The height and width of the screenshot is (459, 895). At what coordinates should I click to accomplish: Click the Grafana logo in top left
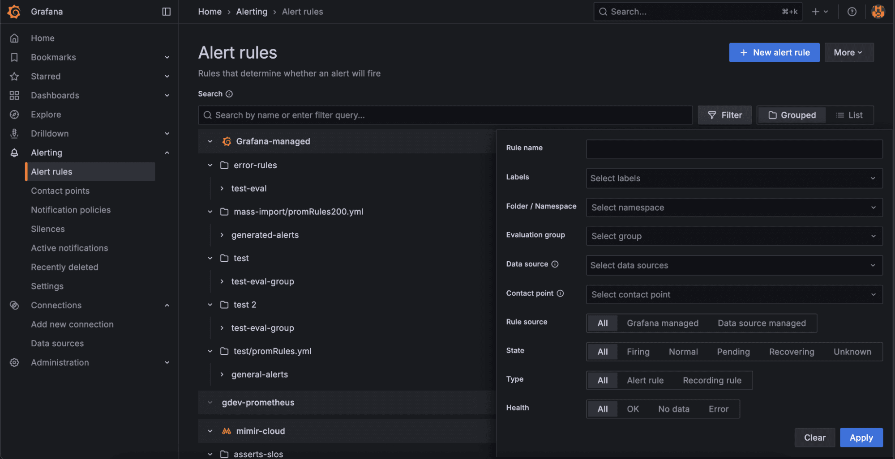point(13,11)
